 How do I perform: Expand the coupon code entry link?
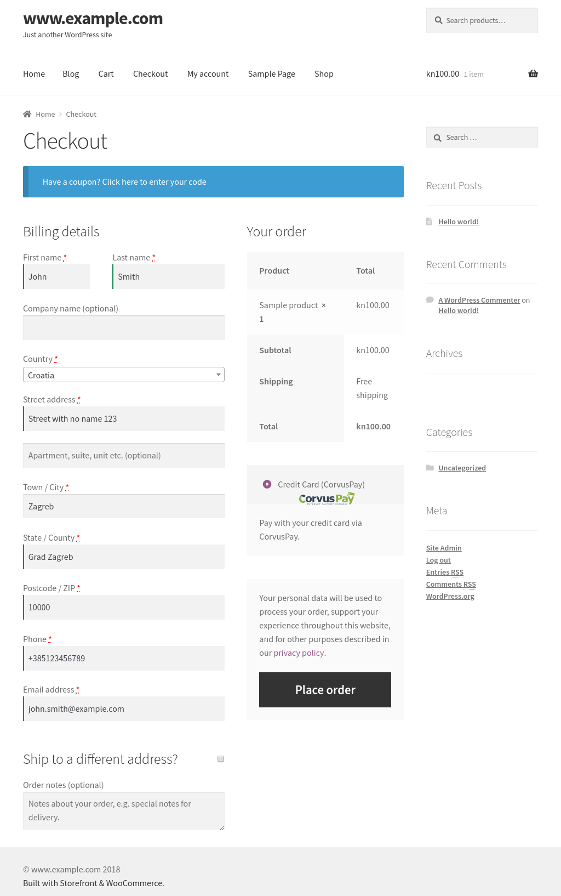tap(124, 182)
